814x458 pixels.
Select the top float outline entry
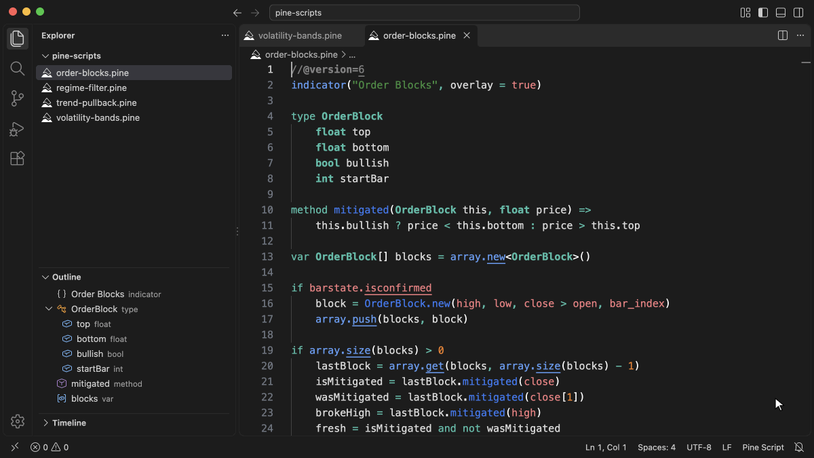coord(134,324)
